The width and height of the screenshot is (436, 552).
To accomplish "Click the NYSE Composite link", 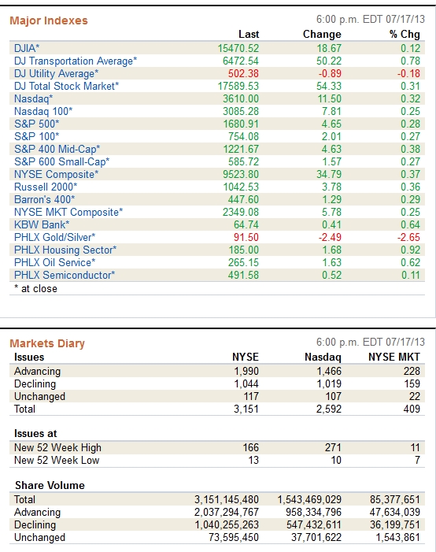I will (x=57, y=174).
